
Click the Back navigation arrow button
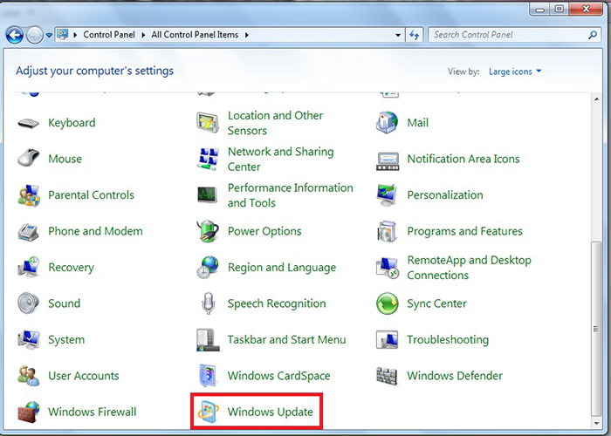tap(15, 35)
